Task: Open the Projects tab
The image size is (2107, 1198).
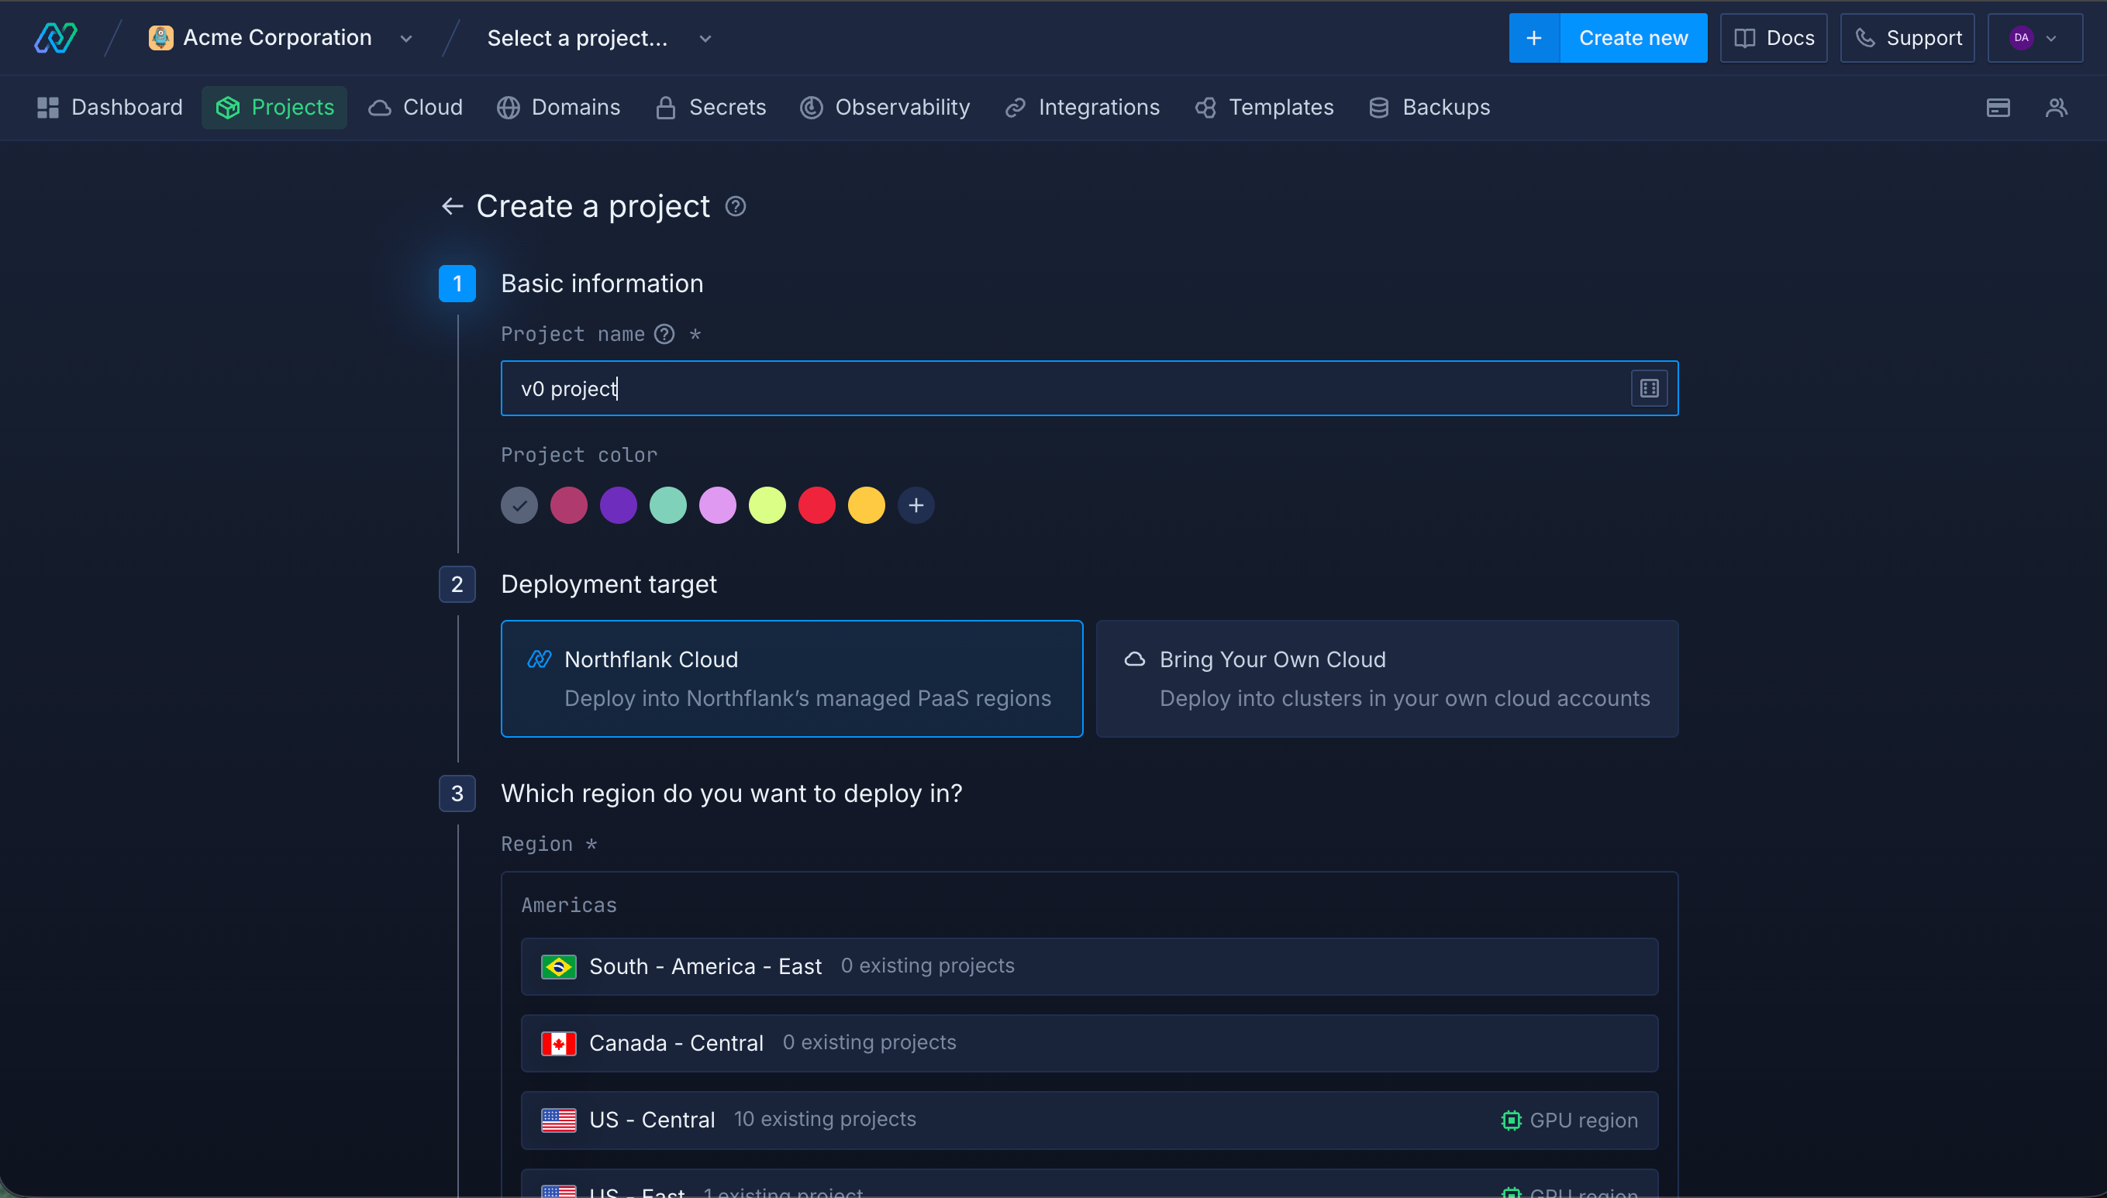Action: 274,108
